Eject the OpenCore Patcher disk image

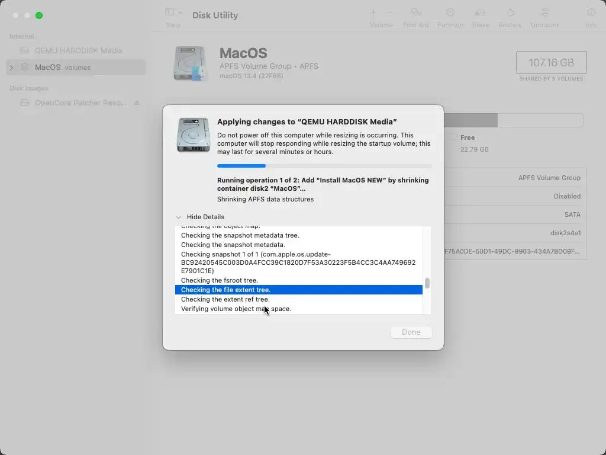click(x=137, y=103)
